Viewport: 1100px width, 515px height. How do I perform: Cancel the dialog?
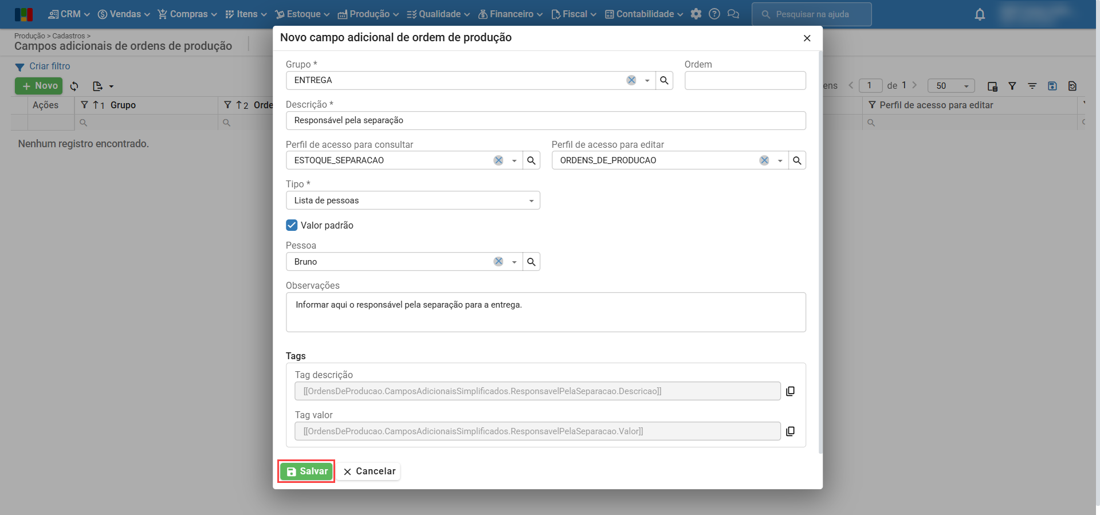tap(369, 471)
